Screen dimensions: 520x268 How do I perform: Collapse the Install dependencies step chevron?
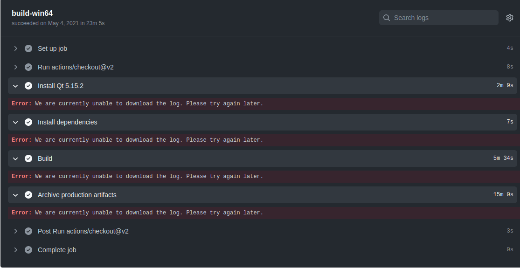[15, 122]
